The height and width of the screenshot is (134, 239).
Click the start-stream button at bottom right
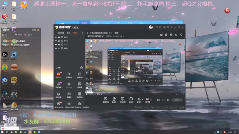[x=177, y=100]
